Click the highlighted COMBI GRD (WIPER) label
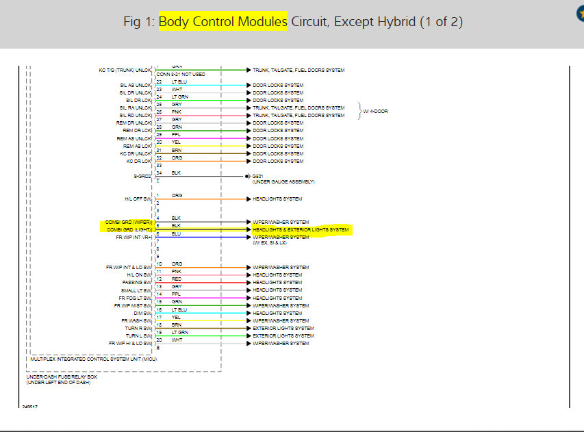Viewport: 584px width, 432px height. pyautogui.click(x=128, y=223)
